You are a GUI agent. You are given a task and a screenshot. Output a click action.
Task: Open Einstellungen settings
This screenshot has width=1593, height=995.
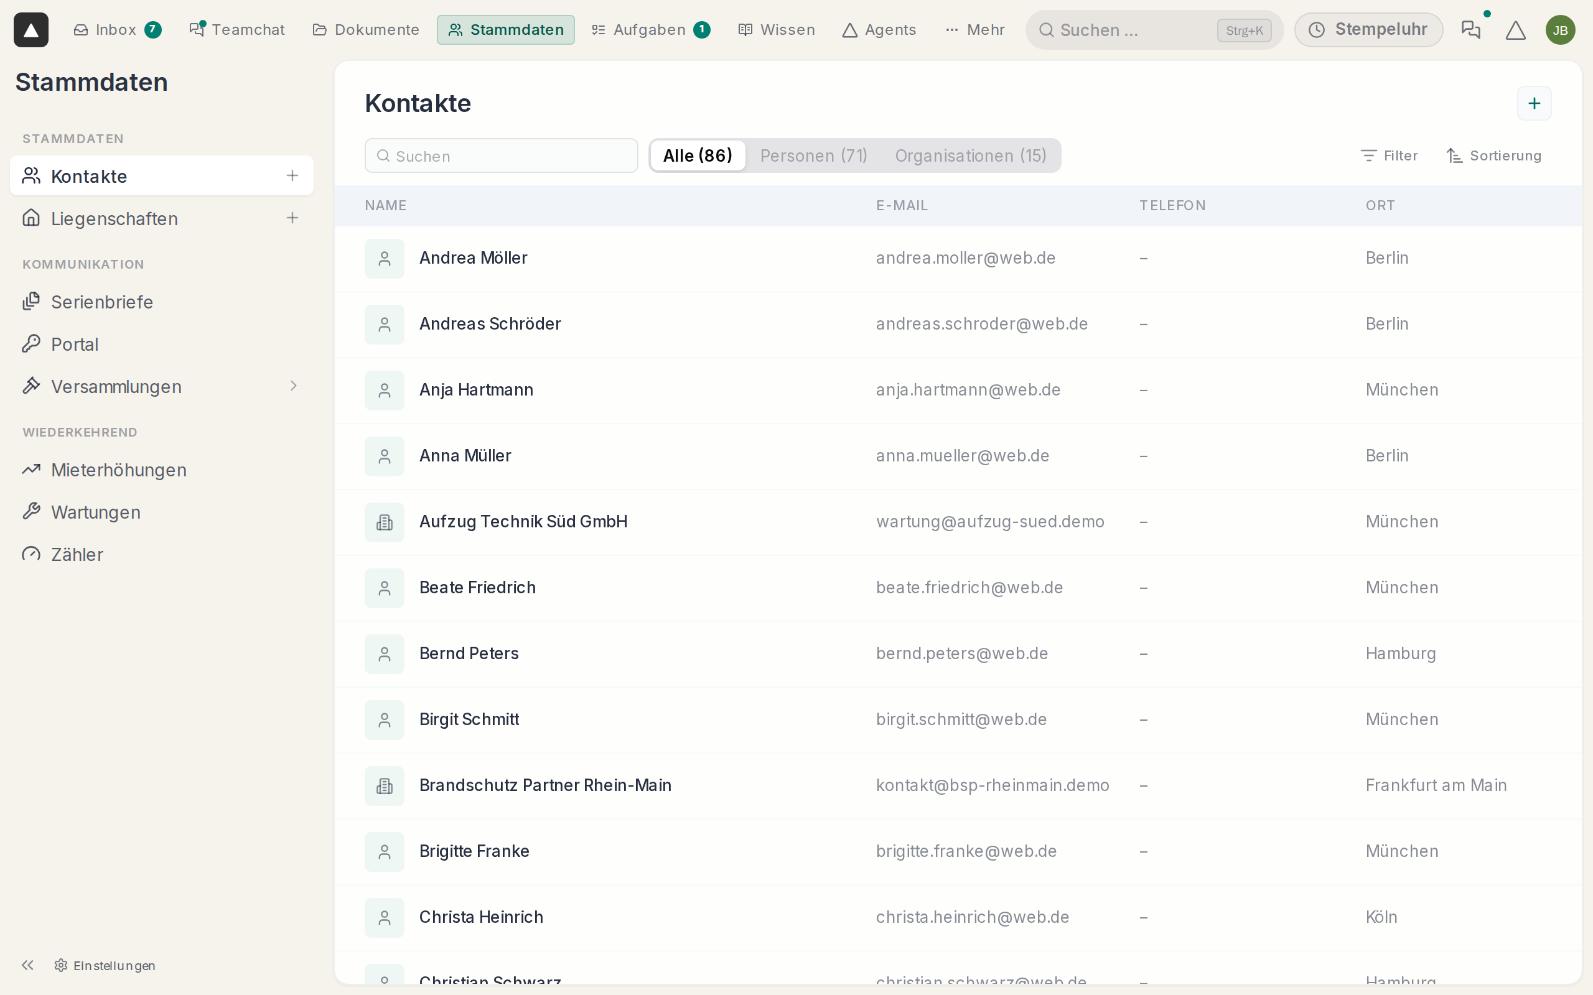105,965
